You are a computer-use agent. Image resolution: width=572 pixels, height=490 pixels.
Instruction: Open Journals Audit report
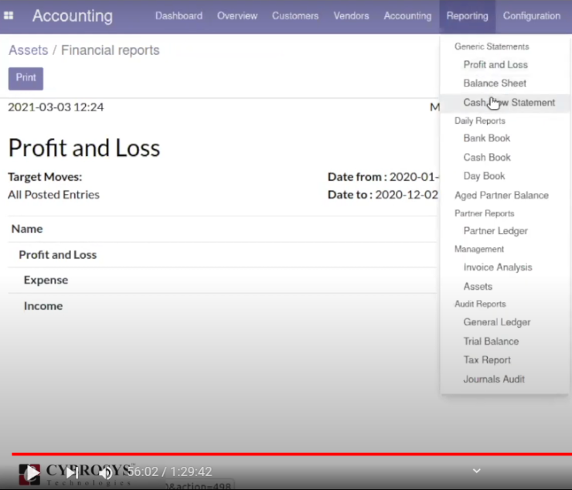[x=494, y=379]
